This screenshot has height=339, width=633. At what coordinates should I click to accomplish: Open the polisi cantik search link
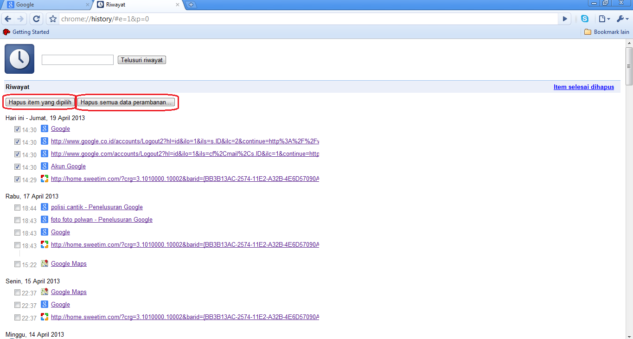point(97,207)
